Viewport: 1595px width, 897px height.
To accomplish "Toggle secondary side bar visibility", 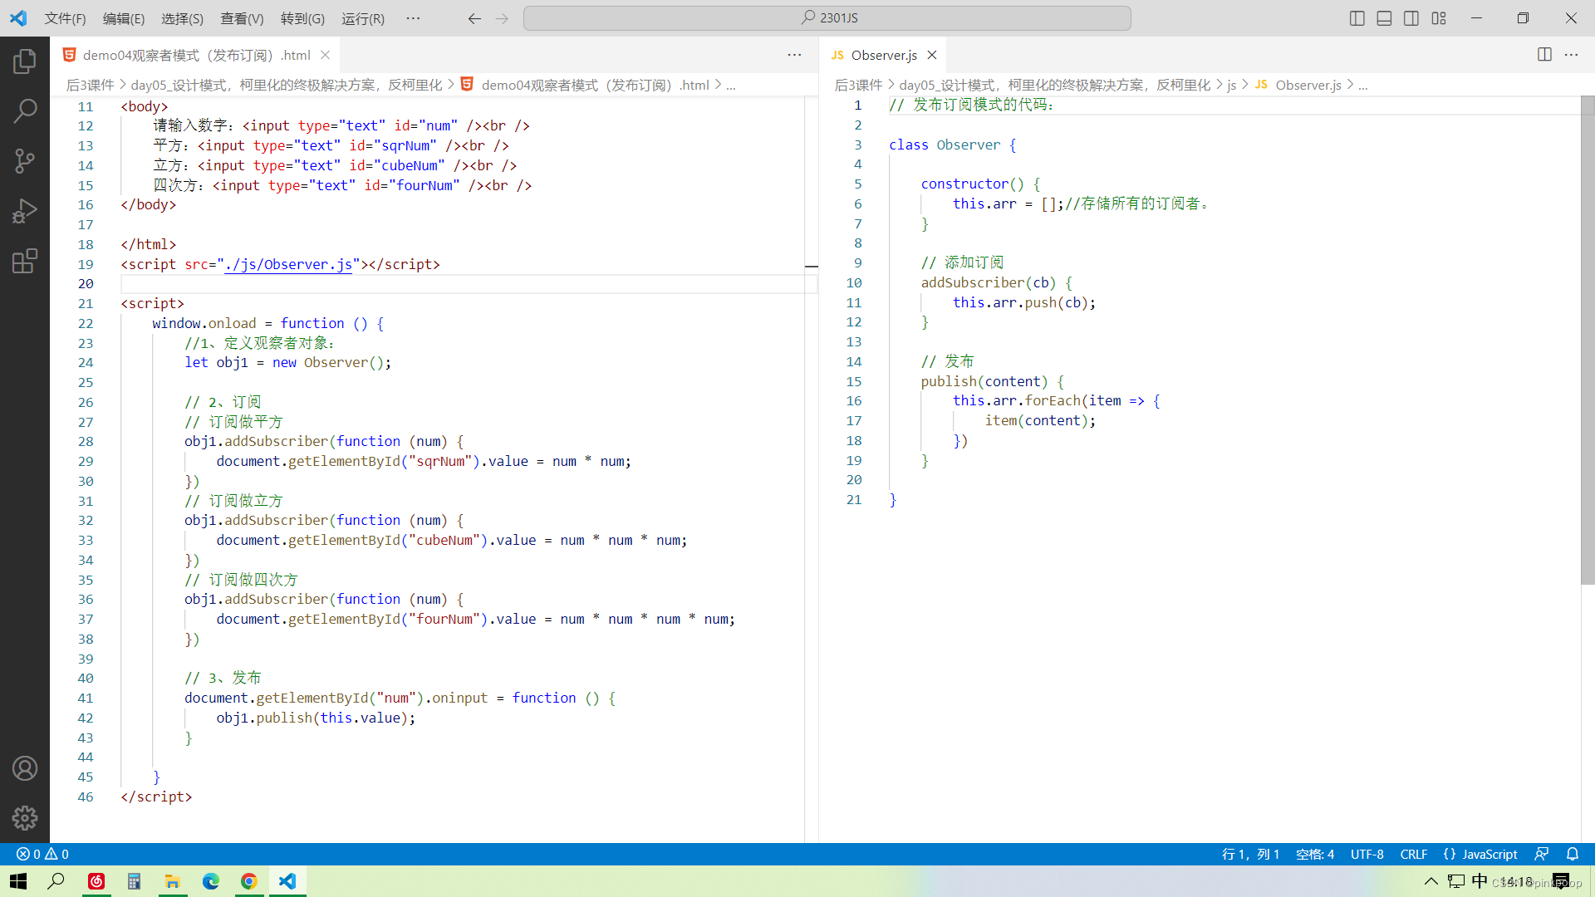I will (x=1411, y=18).
